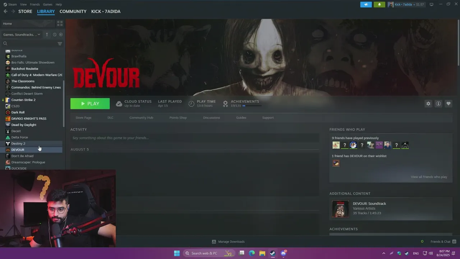Open the green notifications bell
The height and width of the screenshot is (259, 460).
[x=379, y=4]
